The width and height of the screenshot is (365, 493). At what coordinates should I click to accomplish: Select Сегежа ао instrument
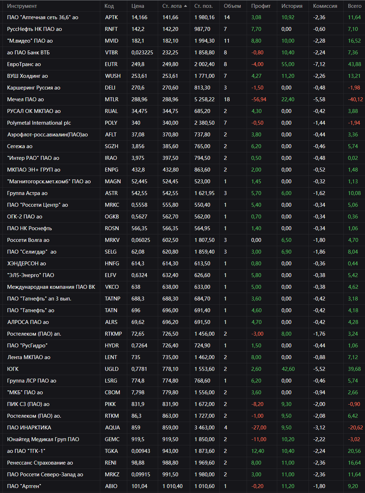(21, 146)
